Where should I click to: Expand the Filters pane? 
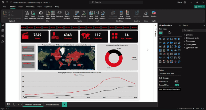(x=155, y=25)
